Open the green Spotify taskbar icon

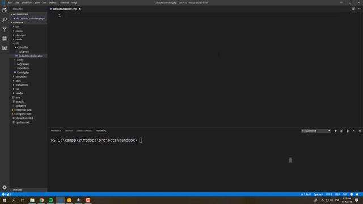pyautogui.click(x=50, y=200)
